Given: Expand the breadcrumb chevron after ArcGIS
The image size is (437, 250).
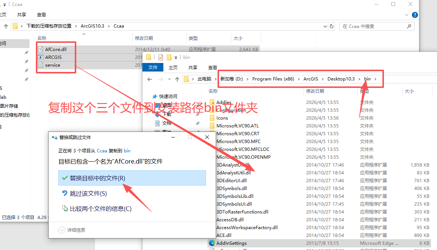Looking at the screenshot, I should 322,79.
